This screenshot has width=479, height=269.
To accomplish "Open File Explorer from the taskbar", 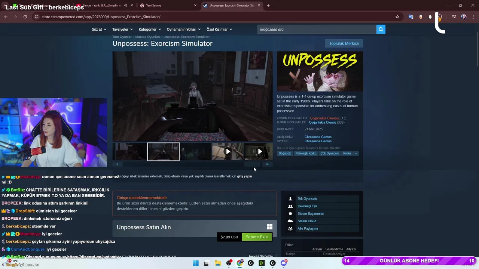I will point(217,263).
